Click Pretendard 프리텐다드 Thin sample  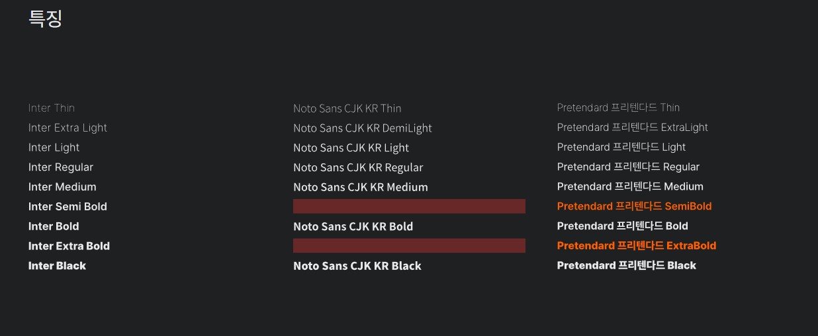(x=618, y=107)
